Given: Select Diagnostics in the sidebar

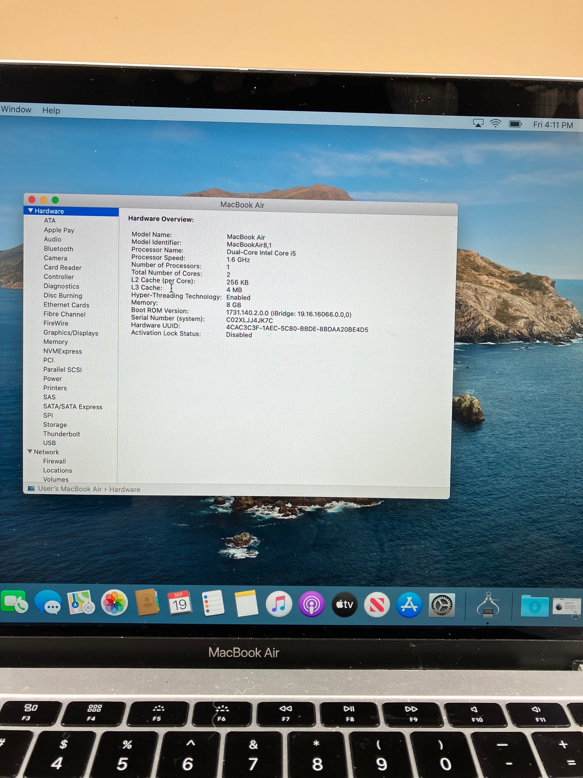Looking at the screenshot, I should pyautogui.click(x=61, y=286).
